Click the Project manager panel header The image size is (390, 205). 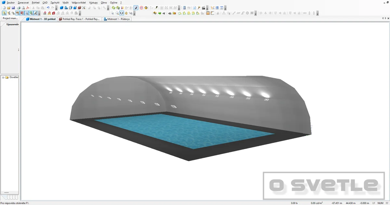(x=10, y=19)
